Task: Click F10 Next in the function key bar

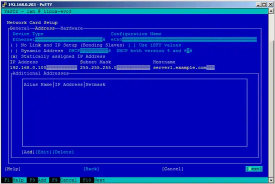Action: tap(92, 180)
